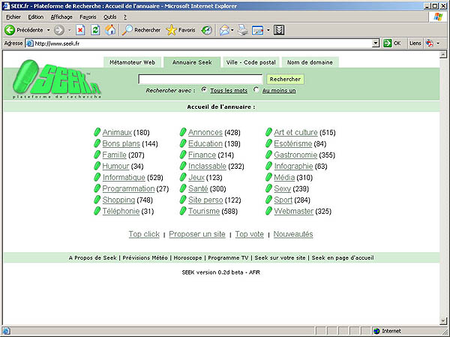Screen dimensions: 450x337
Task: Open the Mail envelope toolbar icon
Action: point(224,30)
